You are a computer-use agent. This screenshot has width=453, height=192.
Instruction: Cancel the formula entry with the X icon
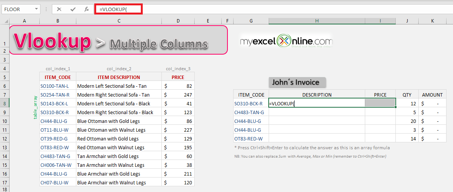pos(59,9)
